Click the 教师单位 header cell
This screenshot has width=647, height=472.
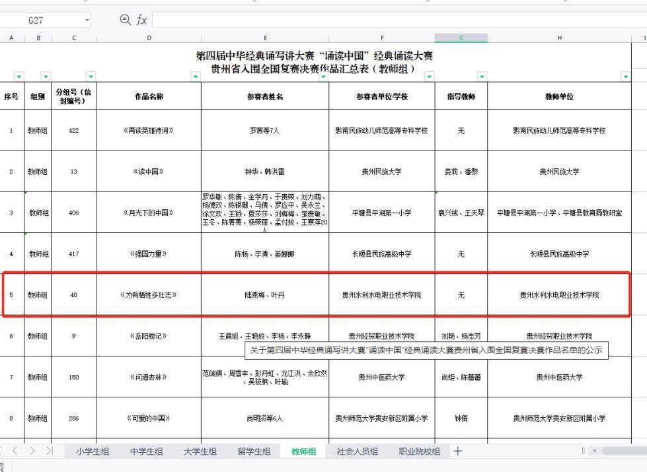coord(560,96)
